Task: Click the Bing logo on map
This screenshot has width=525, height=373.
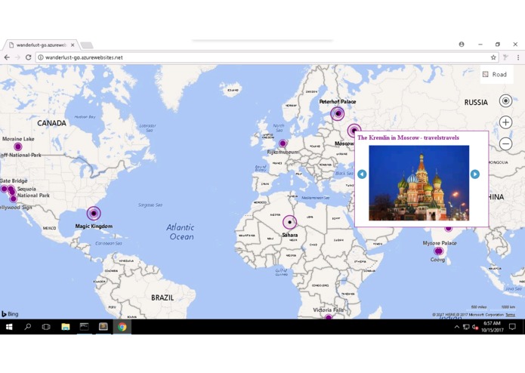Action: tap(10, 314)
